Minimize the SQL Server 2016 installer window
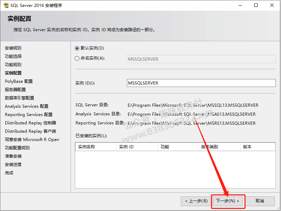Viewport: 281px width, 211px height. (240, 5)
